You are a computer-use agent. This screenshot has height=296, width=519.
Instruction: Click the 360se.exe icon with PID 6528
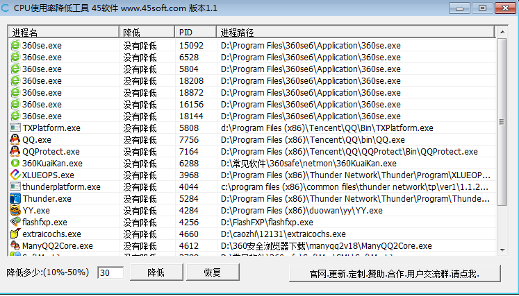coord(15,57)
